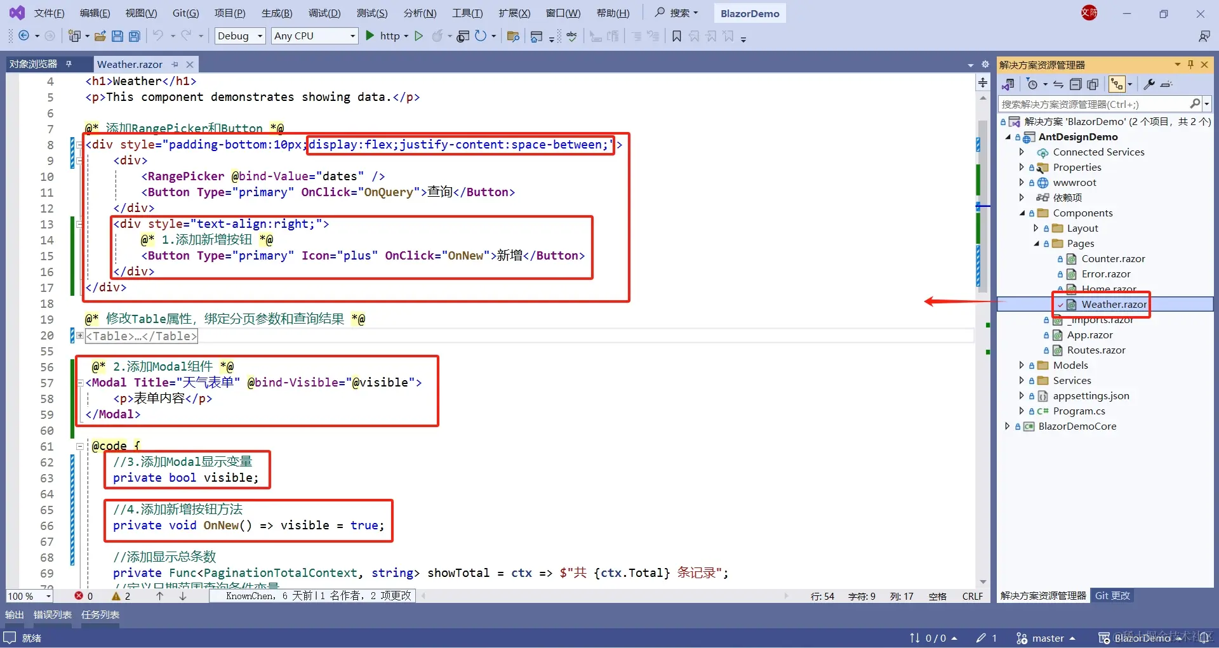Start without debugging using the hollow play icon

418,36
